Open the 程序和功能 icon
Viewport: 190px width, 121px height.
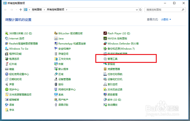click(7, 54)
